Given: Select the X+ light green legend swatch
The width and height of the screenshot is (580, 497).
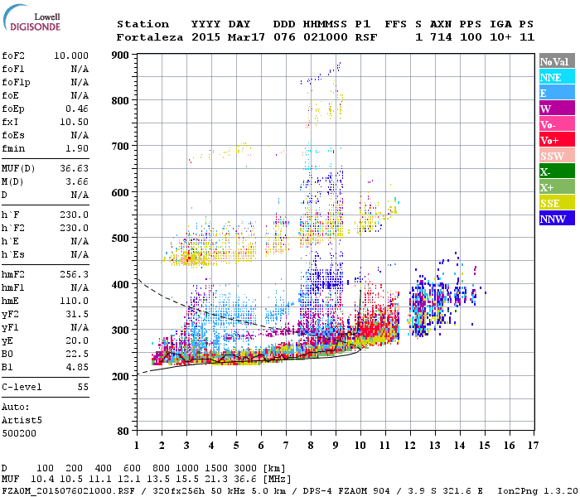Looking at the screenshot, I should [557, 187].
